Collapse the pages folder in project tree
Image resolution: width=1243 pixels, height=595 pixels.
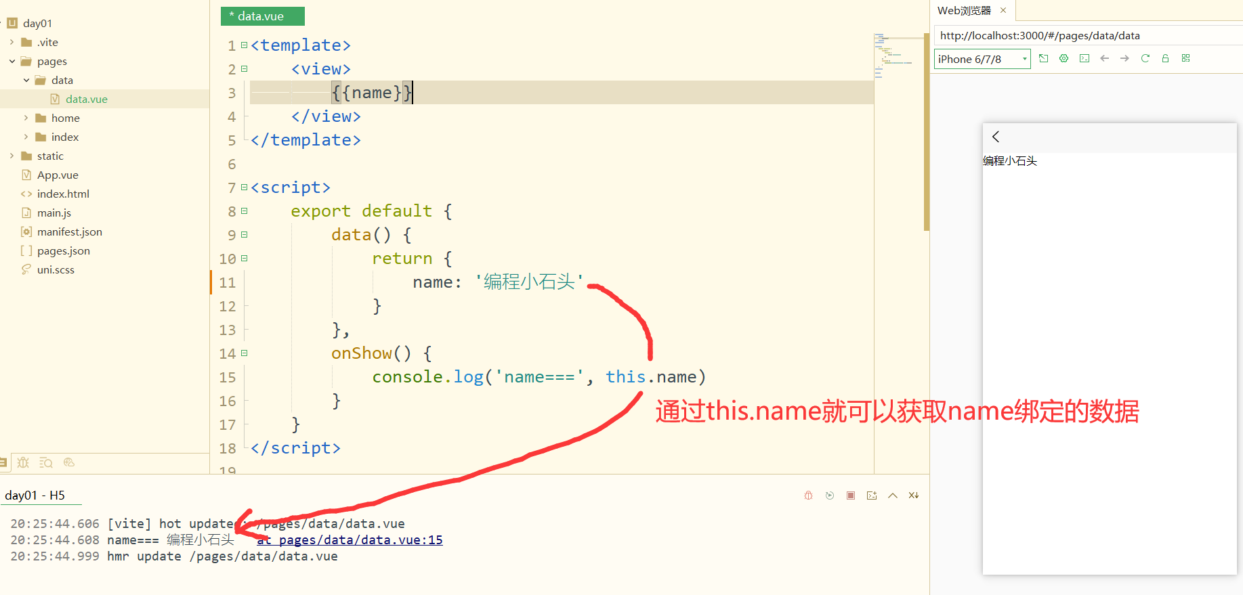pos(12,61)
